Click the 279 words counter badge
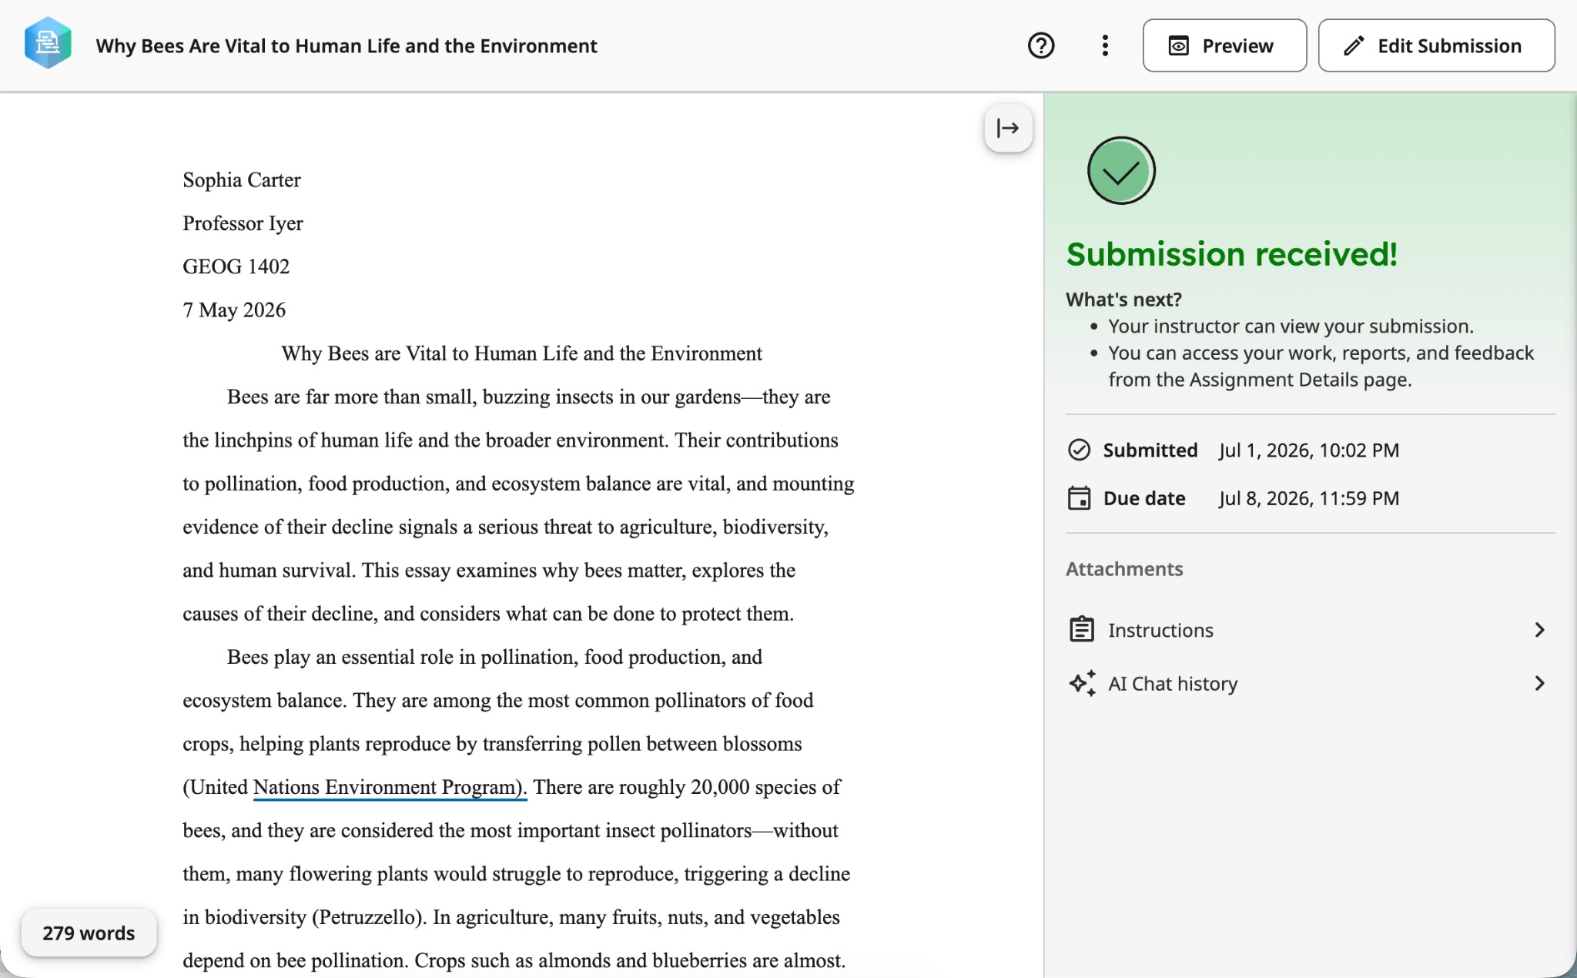This screenshot has width=1577, height=978. pyautogui.click(x=89, y=933)
